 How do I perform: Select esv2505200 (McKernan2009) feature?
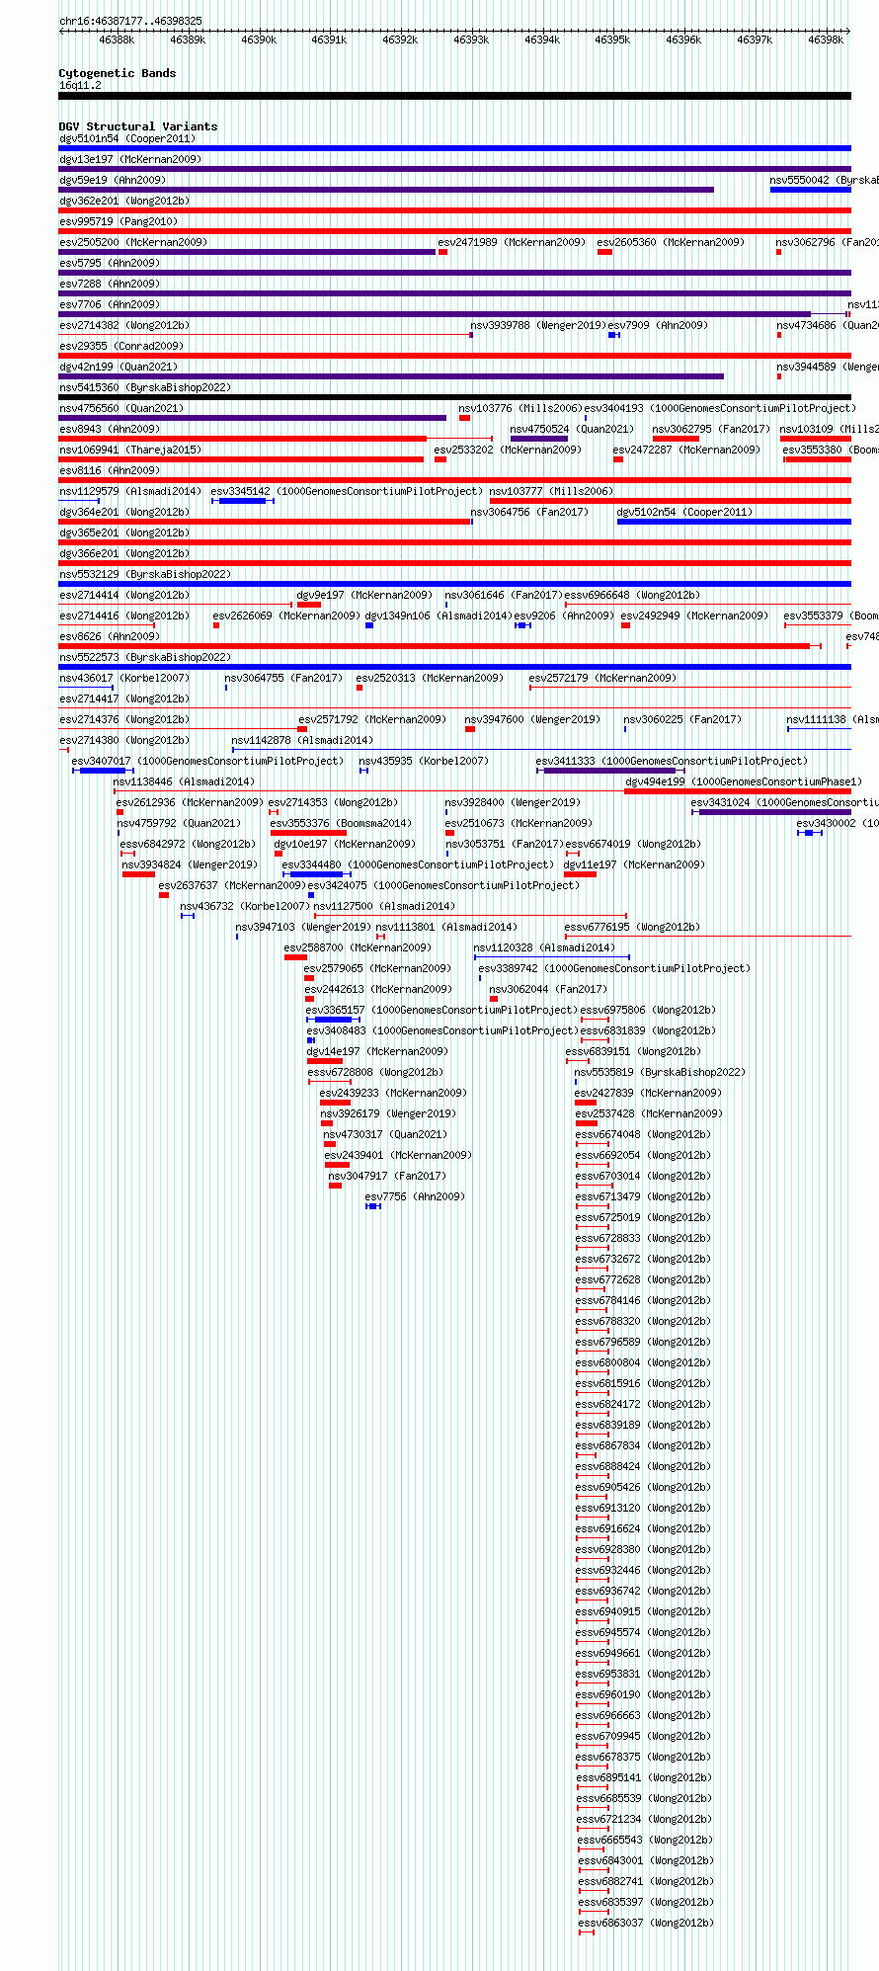click(x=133, y=242)
